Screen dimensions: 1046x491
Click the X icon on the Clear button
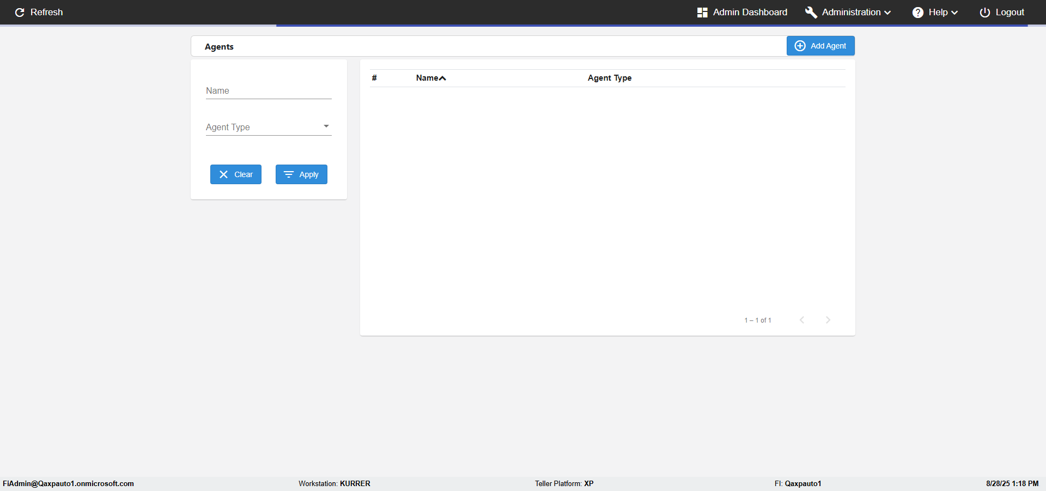[223, 174]
